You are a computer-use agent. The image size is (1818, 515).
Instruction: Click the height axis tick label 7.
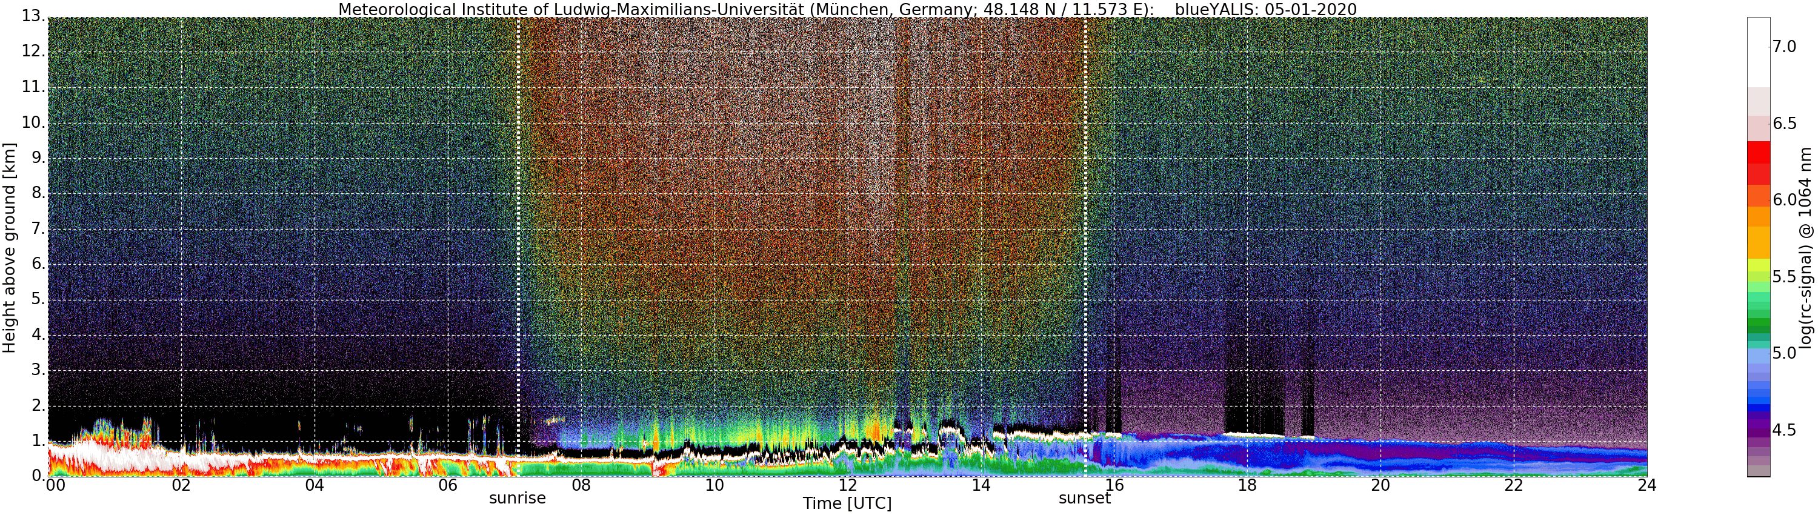pos(38,228)
